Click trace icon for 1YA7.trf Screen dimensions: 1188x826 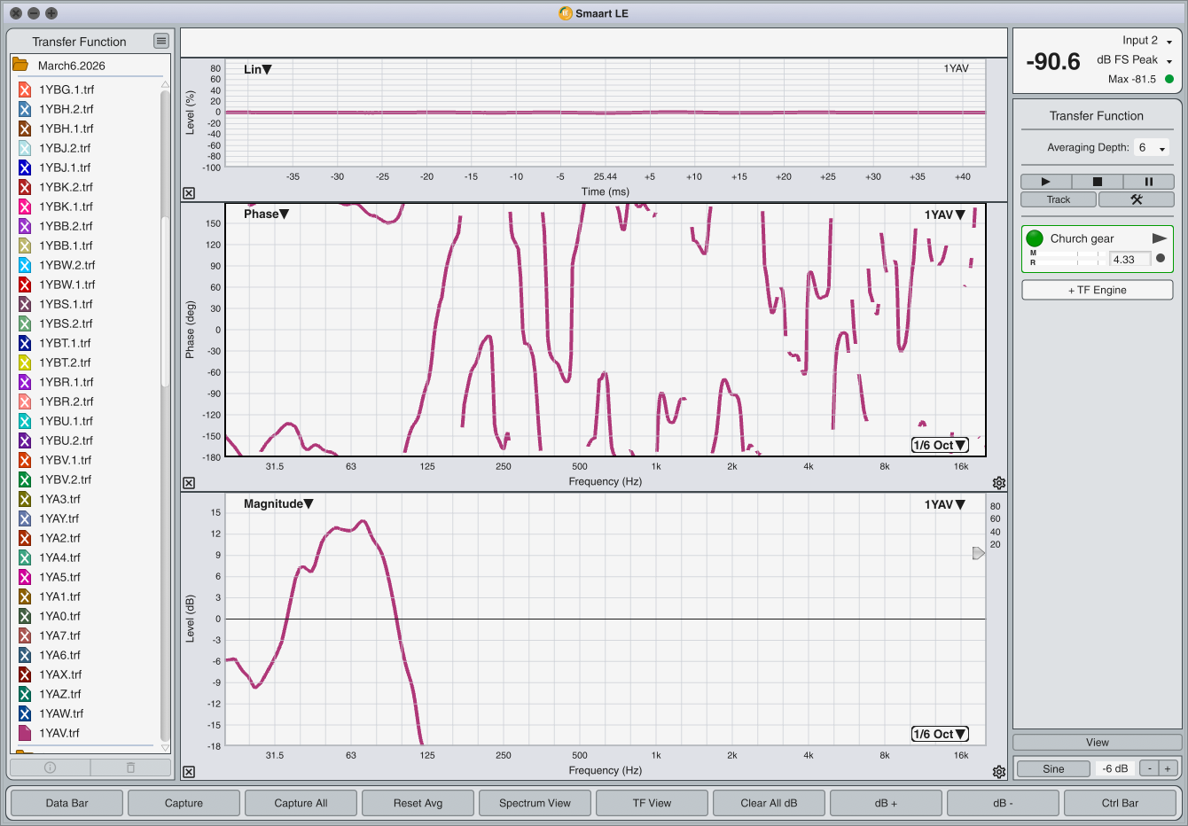(25, 635)
